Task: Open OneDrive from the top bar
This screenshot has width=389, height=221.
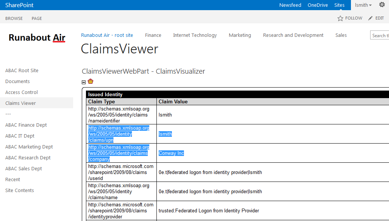Action: [x=317, y=5]
